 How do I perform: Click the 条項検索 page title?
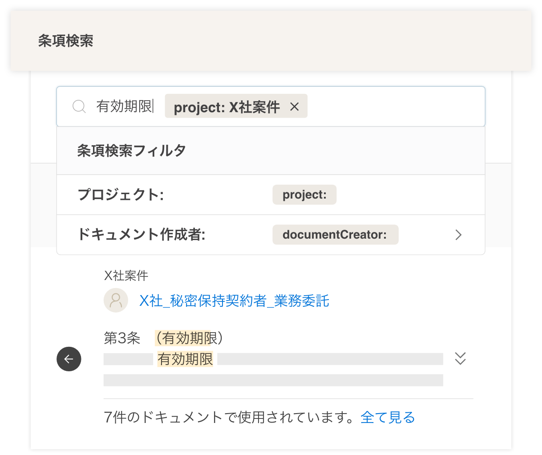65,41
